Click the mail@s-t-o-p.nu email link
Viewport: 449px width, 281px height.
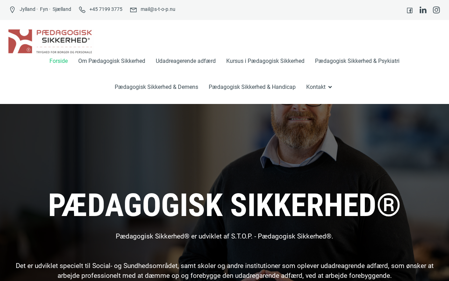click(158, 9)
